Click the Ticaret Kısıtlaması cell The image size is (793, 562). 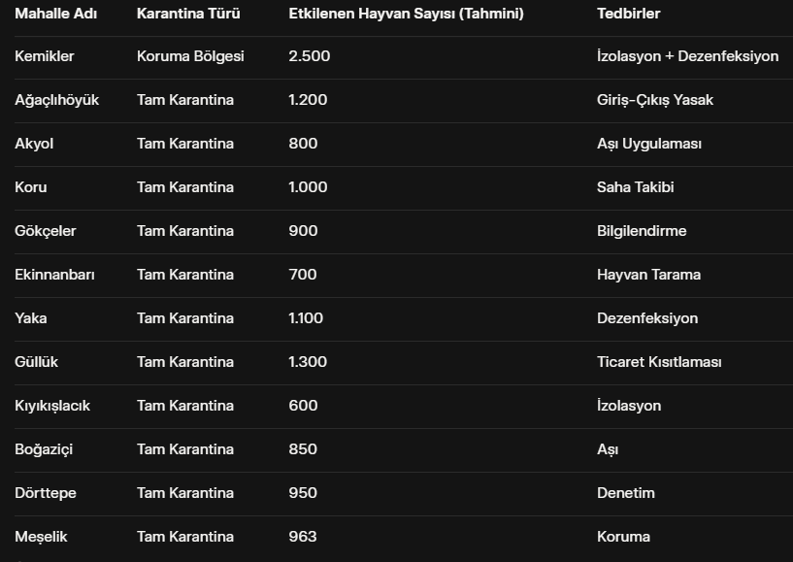pyautogui.click(x=659, y=362)
